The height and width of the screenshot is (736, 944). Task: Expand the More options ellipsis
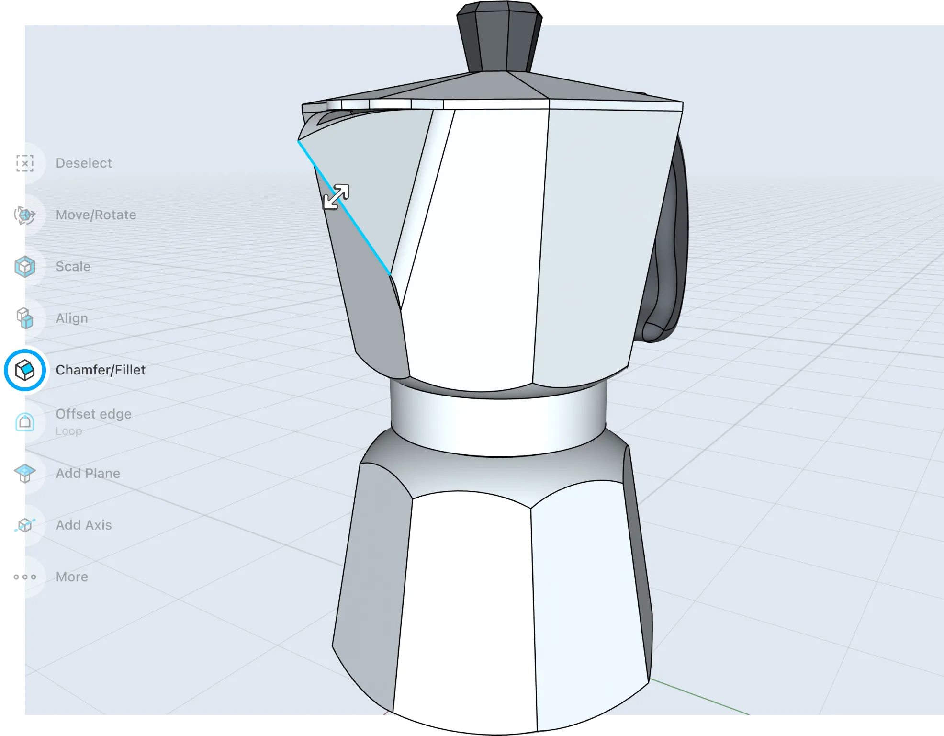pos(25,577)
